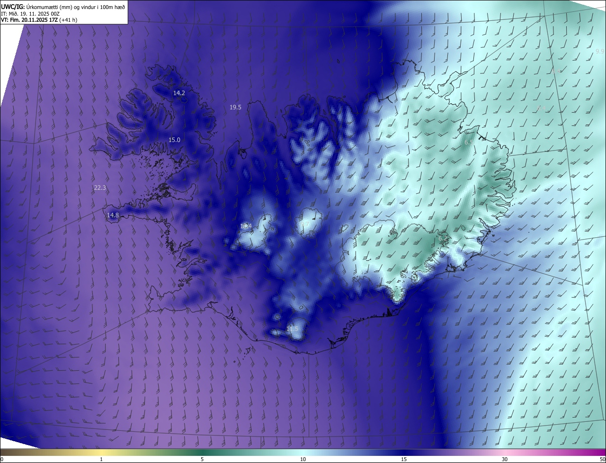The width and height of the screenshot is (606, 463).
Task: Click the 19.5 value label
Action: point(235,107)
